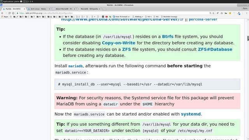Open the dark square bookmark icon before YouTube
The height and width of the screenshot is (140, 249).
tap(103, 17)
